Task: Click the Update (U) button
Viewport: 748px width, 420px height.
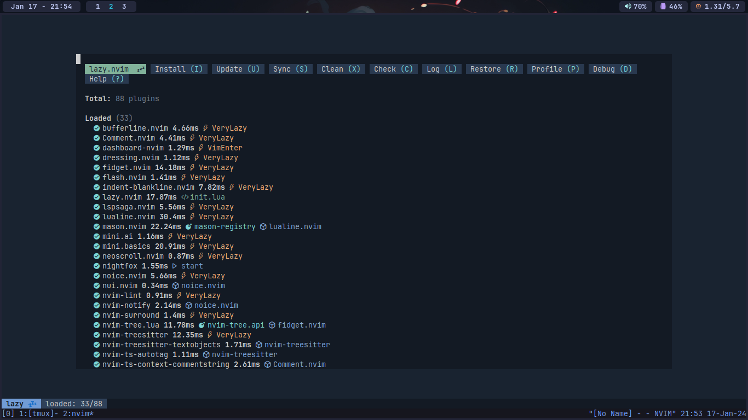Action: [238, 69]
